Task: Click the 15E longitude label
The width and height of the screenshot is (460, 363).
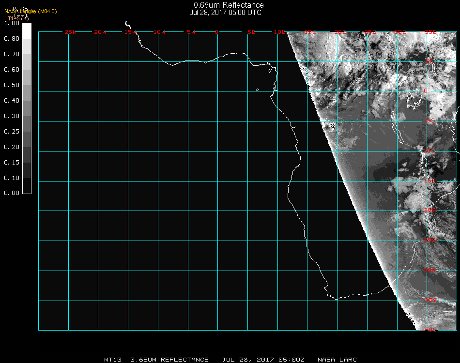Action: pos(310,32)
